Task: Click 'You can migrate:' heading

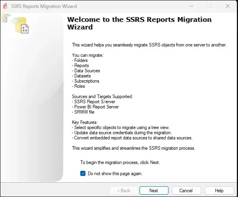Action: (x=88, y=55)
